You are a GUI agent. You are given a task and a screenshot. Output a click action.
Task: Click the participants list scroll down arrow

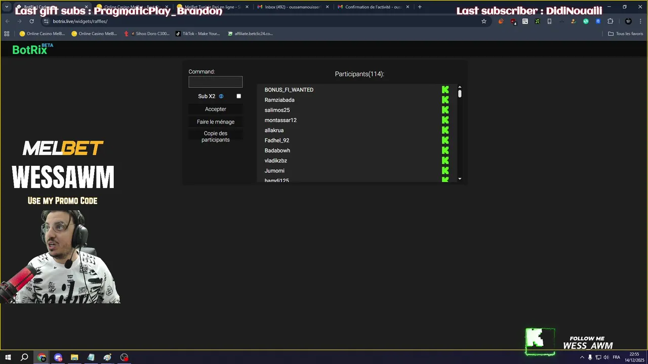click(460, 179)
